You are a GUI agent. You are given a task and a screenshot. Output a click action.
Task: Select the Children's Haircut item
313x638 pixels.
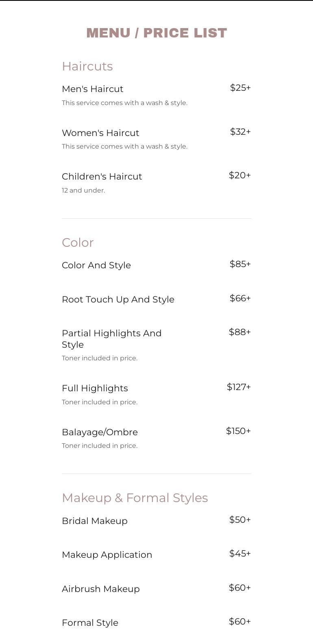(x=102, y=177)
